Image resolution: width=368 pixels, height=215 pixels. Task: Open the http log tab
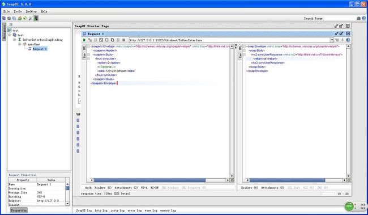101,210
